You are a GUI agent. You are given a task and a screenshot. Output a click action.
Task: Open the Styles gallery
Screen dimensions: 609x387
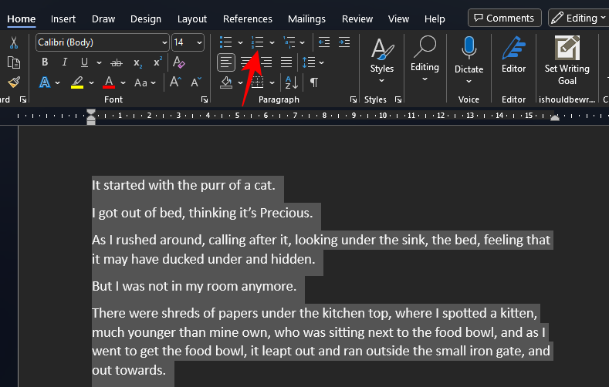click(x=382, y=60)
